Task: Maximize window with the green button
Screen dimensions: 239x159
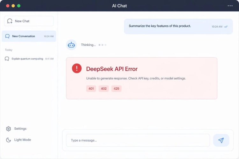Action: [x=19, y=6]
